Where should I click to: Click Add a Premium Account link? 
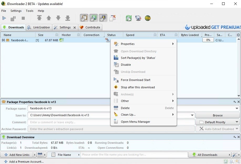pos(24,162)
